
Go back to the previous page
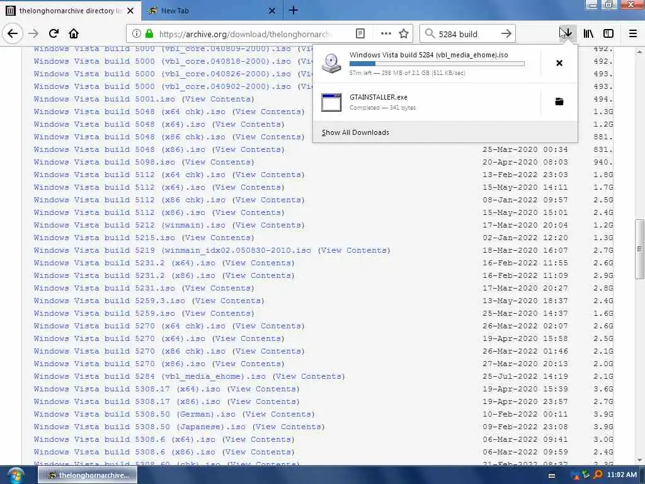[13, 33]
